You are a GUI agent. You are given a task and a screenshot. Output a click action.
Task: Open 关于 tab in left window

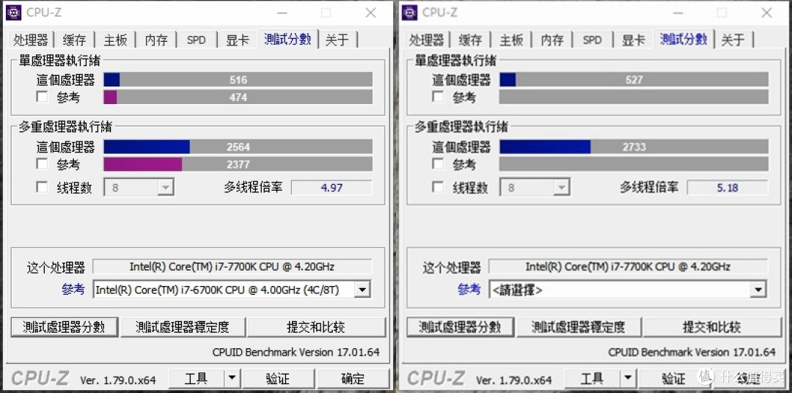[x=337, y=40]
